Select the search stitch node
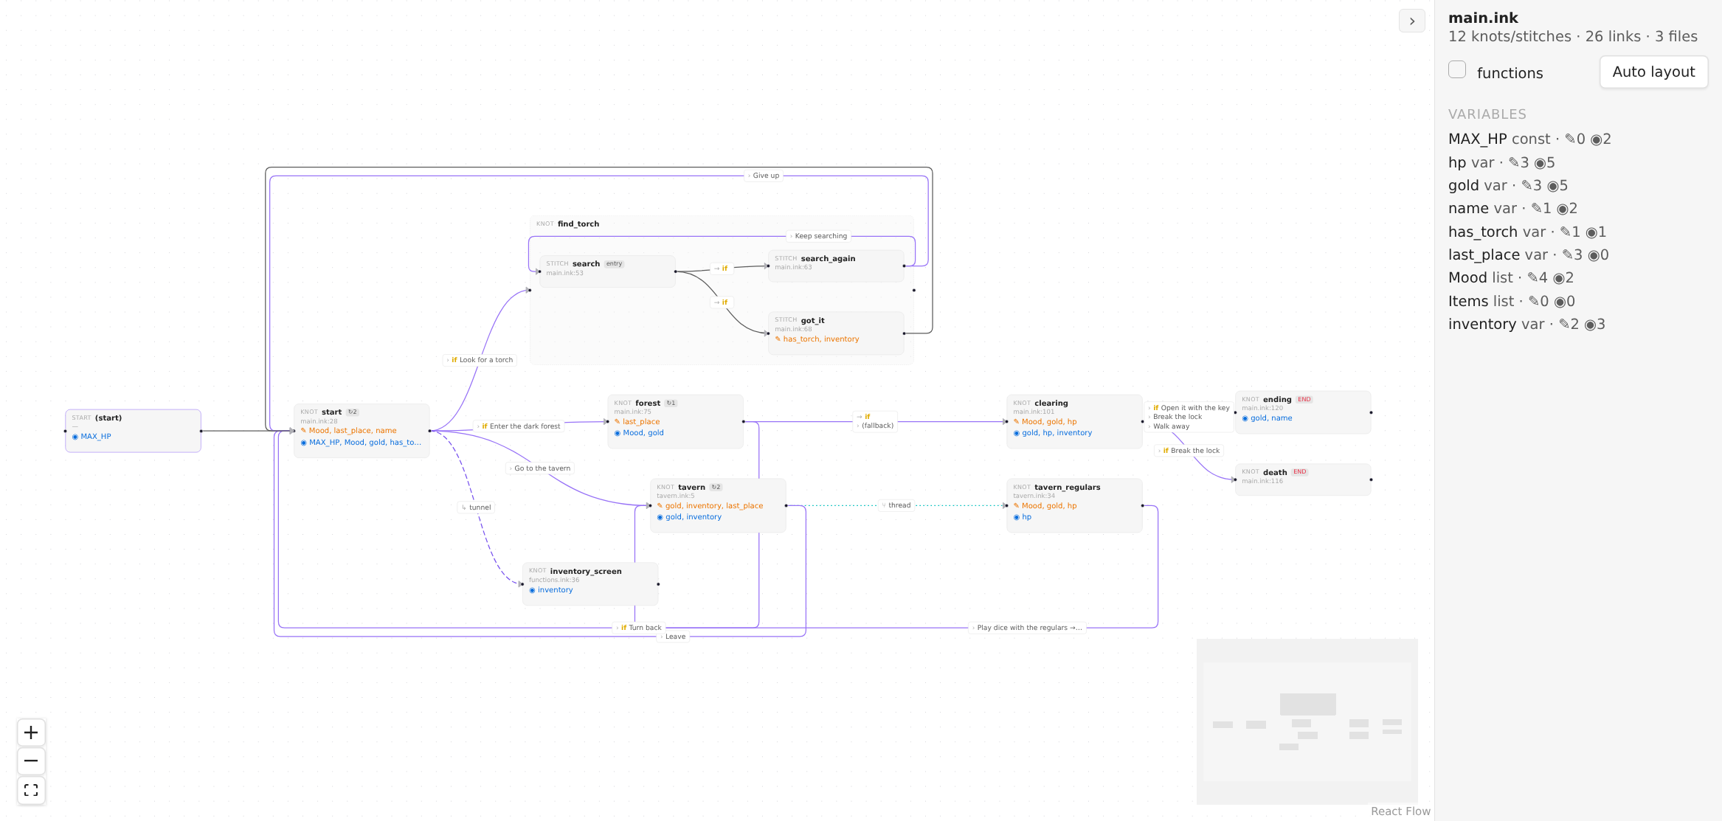Image resolution: width=1722 pixels, height=821 pixels. (607, 271)
